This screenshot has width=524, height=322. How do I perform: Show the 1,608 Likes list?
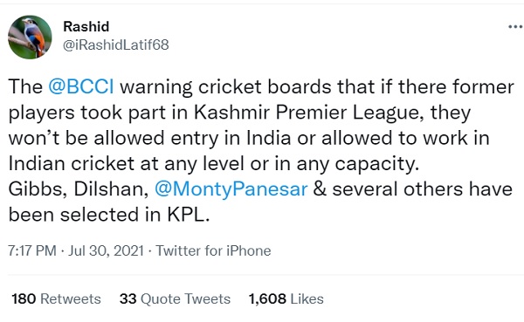pos(286,299)
